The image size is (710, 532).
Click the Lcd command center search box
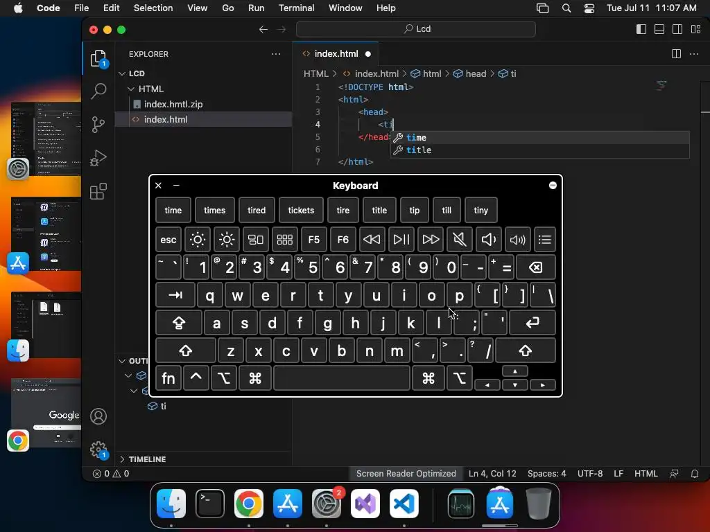pyautogui.click(x=416, y=29)
